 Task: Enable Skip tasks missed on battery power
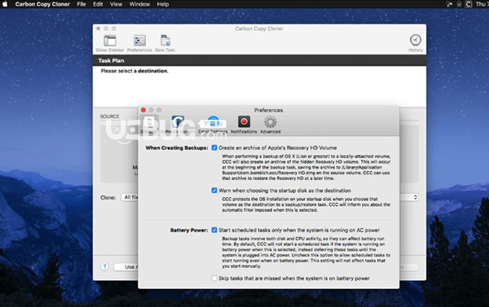(x=214, y=278)
